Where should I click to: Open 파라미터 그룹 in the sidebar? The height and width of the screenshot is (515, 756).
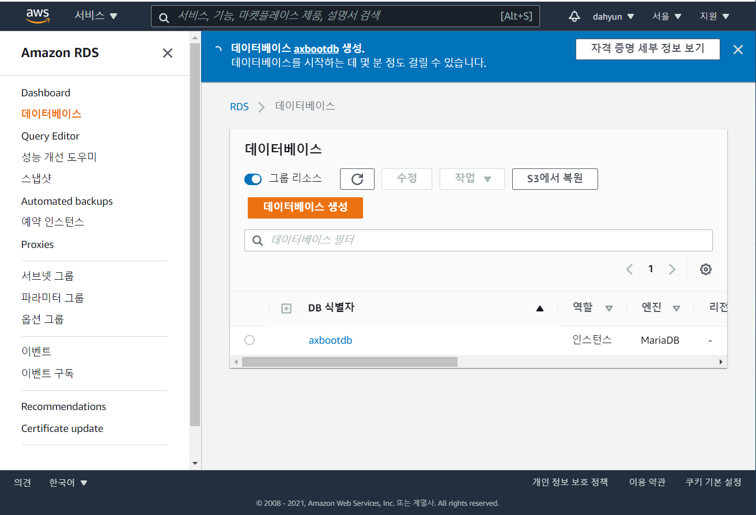tap(52, 298)
